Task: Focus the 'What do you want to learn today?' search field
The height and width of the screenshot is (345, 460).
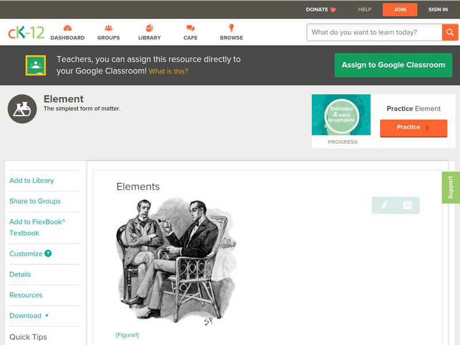Action: 374,32
